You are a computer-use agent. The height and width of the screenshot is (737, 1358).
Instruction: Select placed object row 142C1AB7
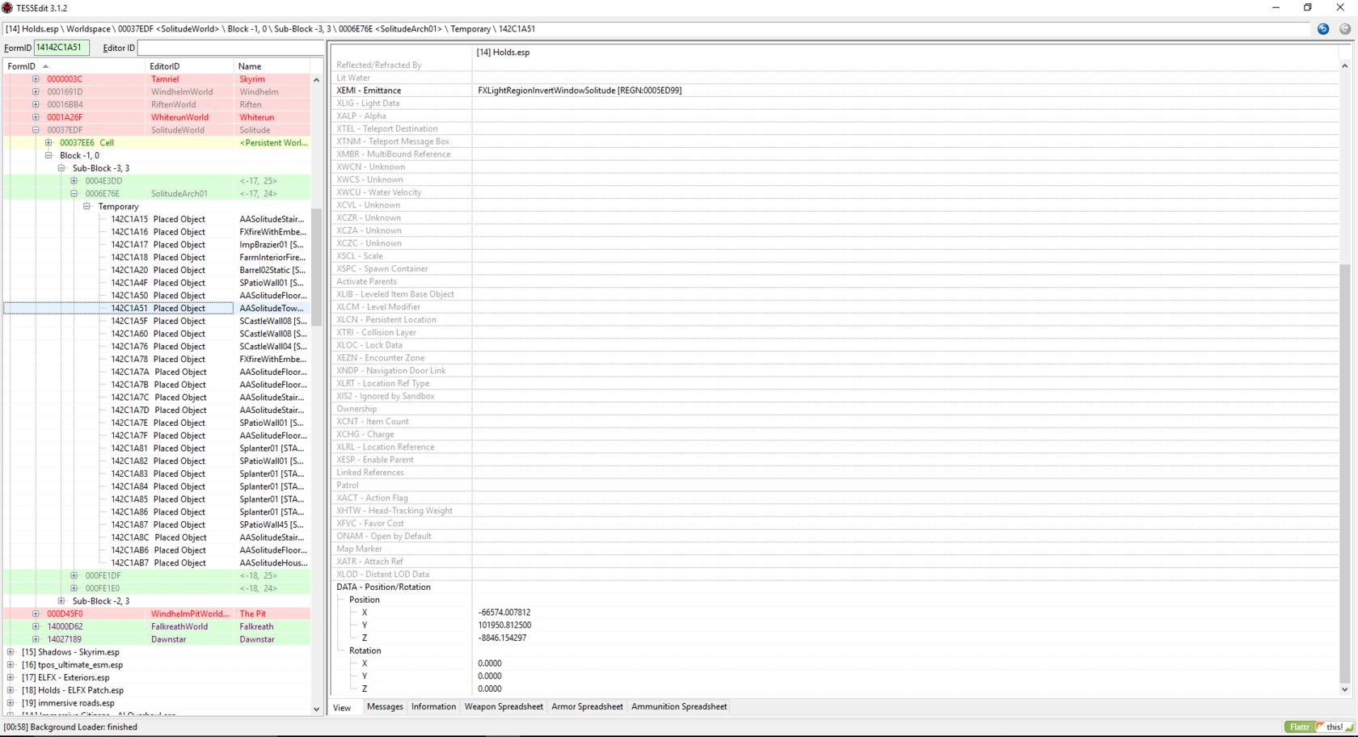[158, 563]
